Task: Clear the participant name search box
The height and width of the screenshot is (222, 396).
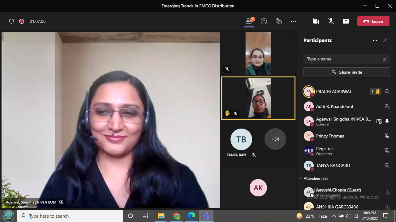Action: [384, 59]
